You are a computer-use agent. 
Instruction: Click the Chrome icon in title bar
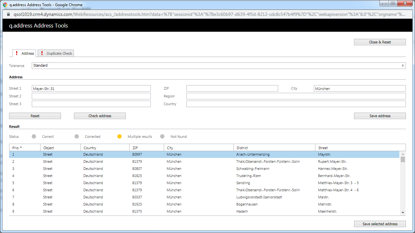tap(5, 5)
